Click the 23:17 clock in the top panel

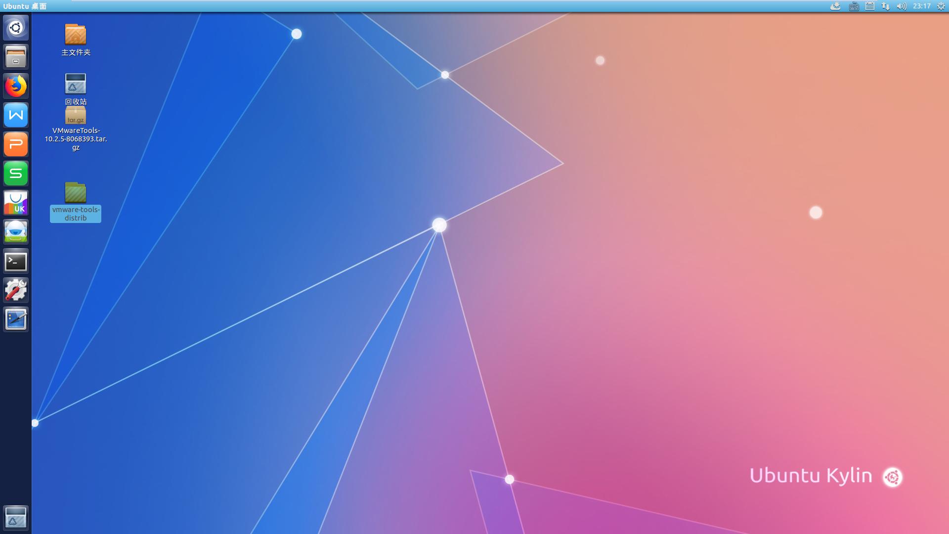[x=921, y=6]
